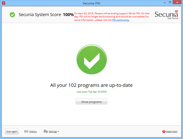Close the Secunia PSI window
This screenshot has height=139, width=183.
tap(177, 2)
